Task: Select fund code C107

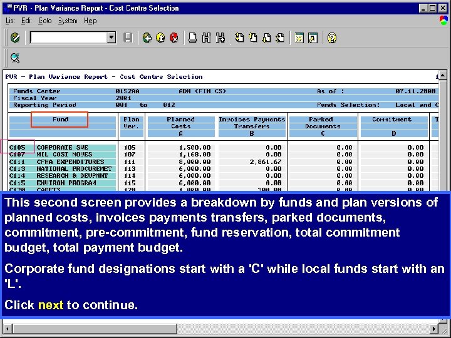Action: [x=18, y=155]
